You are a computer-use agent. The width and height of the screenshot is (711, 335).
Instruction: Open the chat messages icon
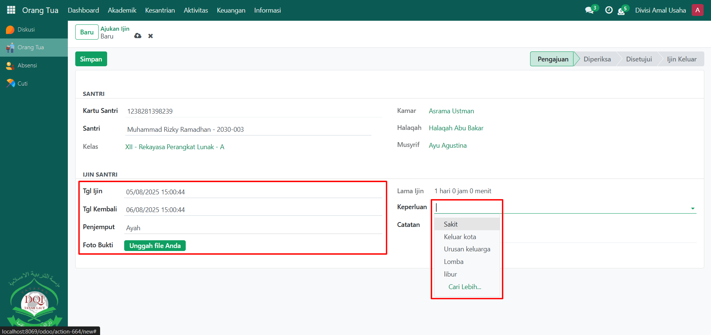(589, 10)
